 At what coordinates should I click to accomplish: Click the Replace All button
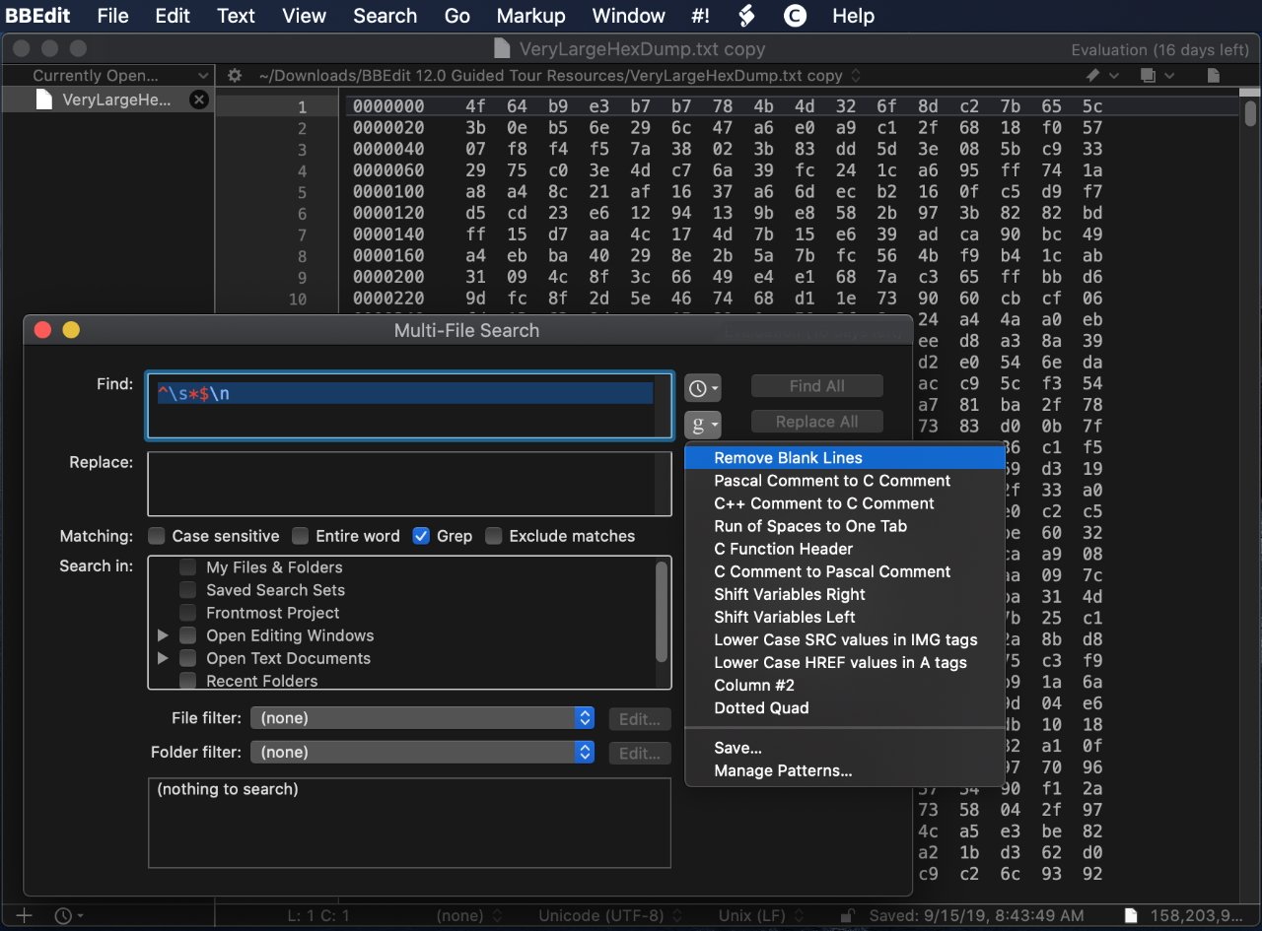point(816,422)
